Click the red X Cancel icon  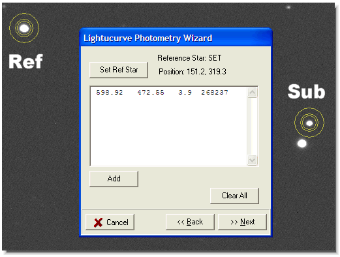pyautogui.click(x=98, y=222)
